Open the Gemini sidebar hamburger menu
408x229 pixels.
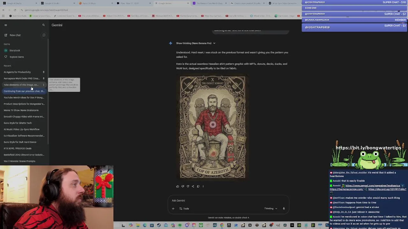5,25
